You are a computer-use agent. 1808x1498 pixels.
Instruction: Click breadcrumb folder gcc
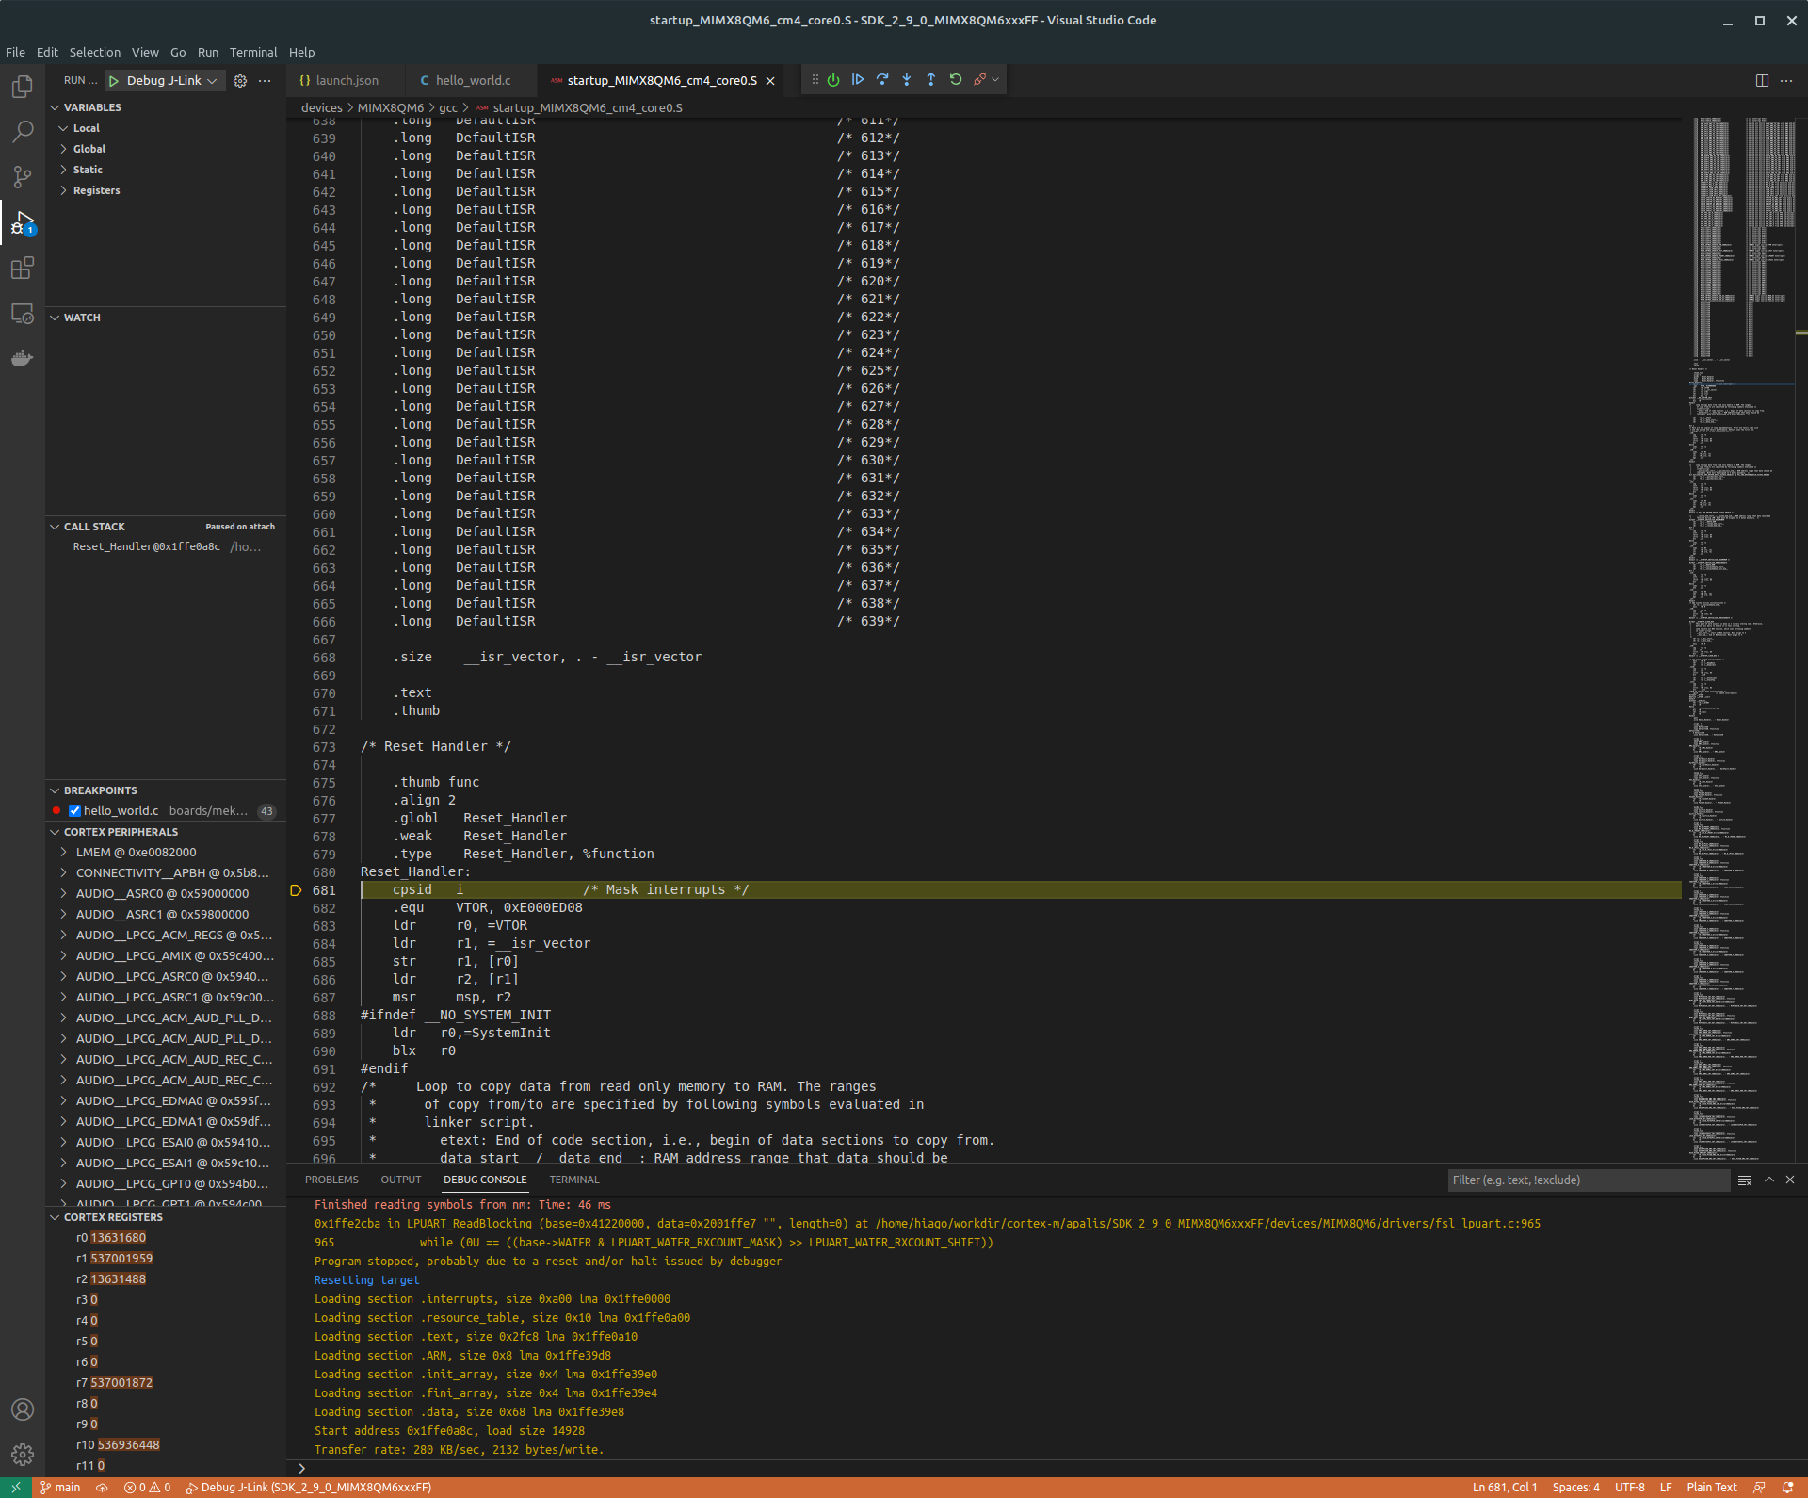[x=448, y=108]
